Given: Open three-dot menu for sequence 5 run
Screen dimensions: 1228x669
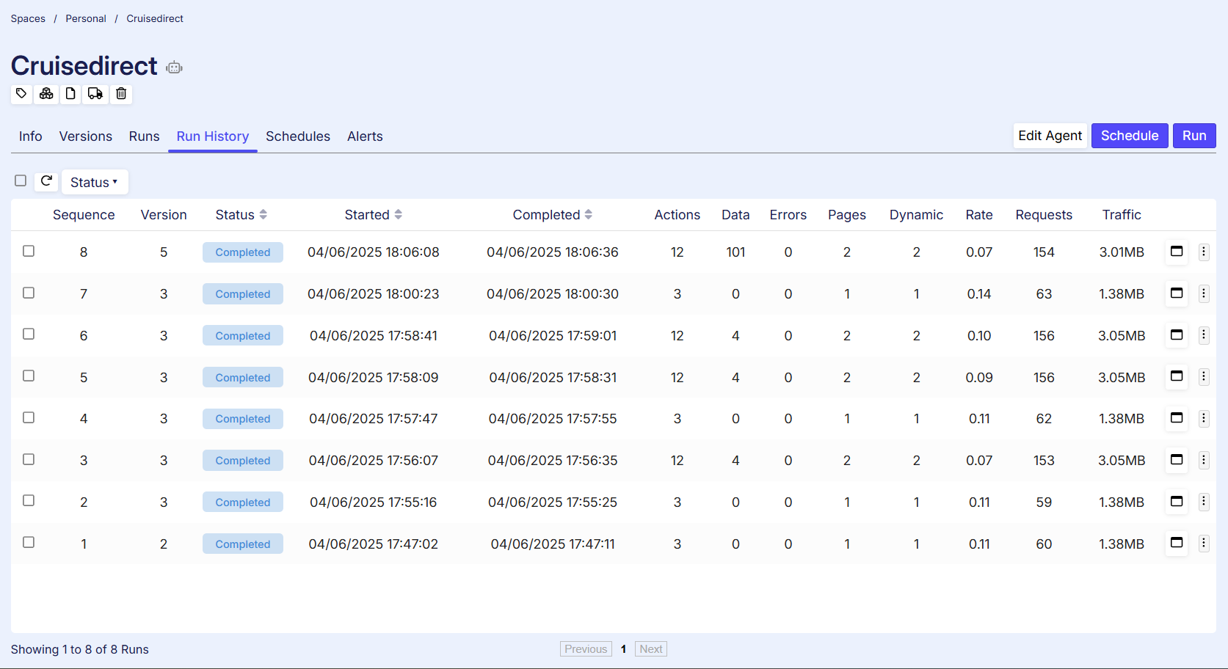Looking at the screenshot, I should [1203, 377].
